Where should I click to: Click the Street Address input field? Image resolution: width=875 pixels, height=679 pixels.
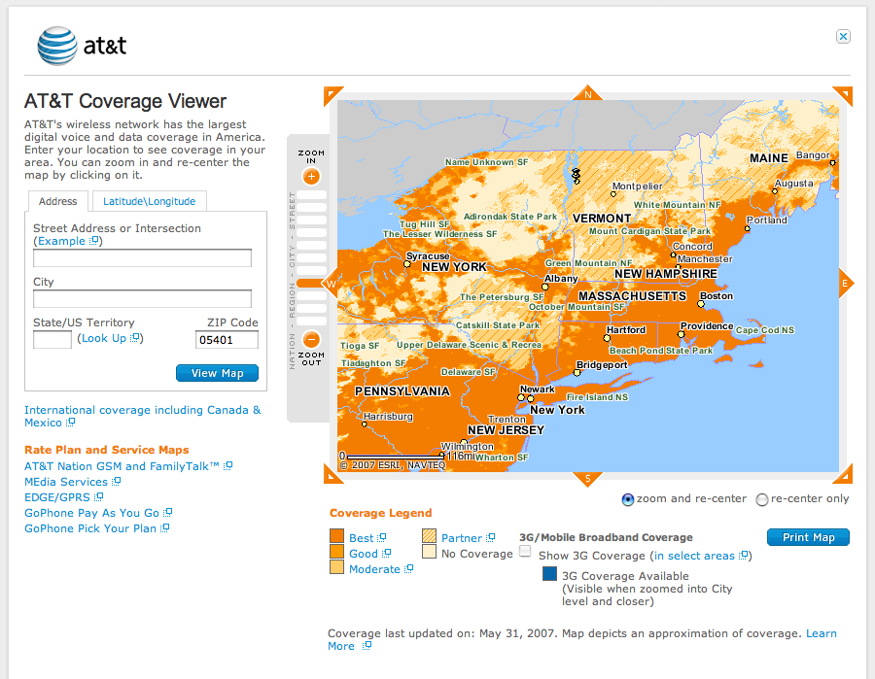click(142, 258)
